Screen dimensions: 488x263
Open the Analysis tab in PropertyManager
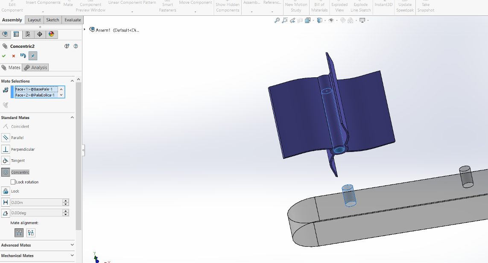pos(35,67)
